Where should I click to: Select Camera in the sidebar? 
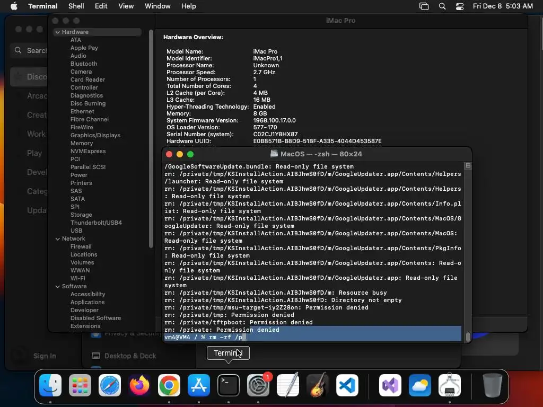pos(81,72)
